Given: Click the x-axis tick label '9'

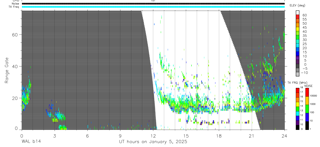Looking at the screenshot, I should tap(120, 136).
